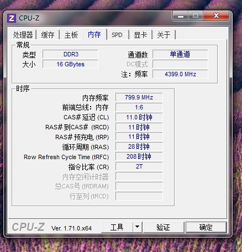The height and width of the screenshot is (252, 242).
Task: Click the tRP 11 时钟 value
Action: pyautogui.click(x=139, y=136)
